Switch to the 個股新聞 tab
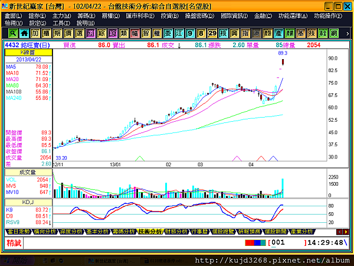The width and height of the screenshot is (354, 266). coord(276,231)
